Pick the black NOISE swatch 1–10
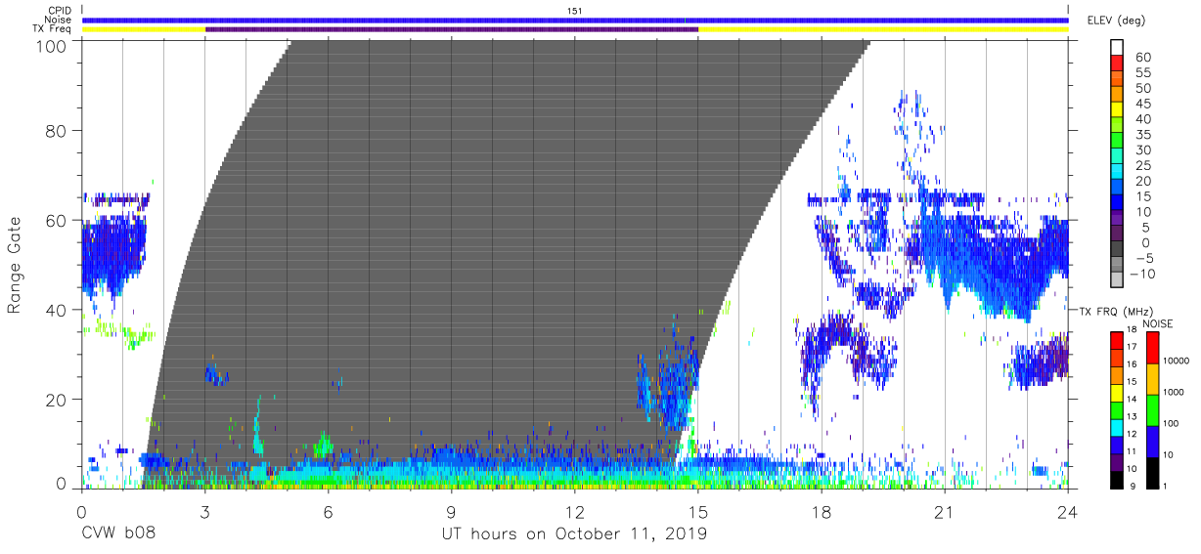 coord(1152,471)
